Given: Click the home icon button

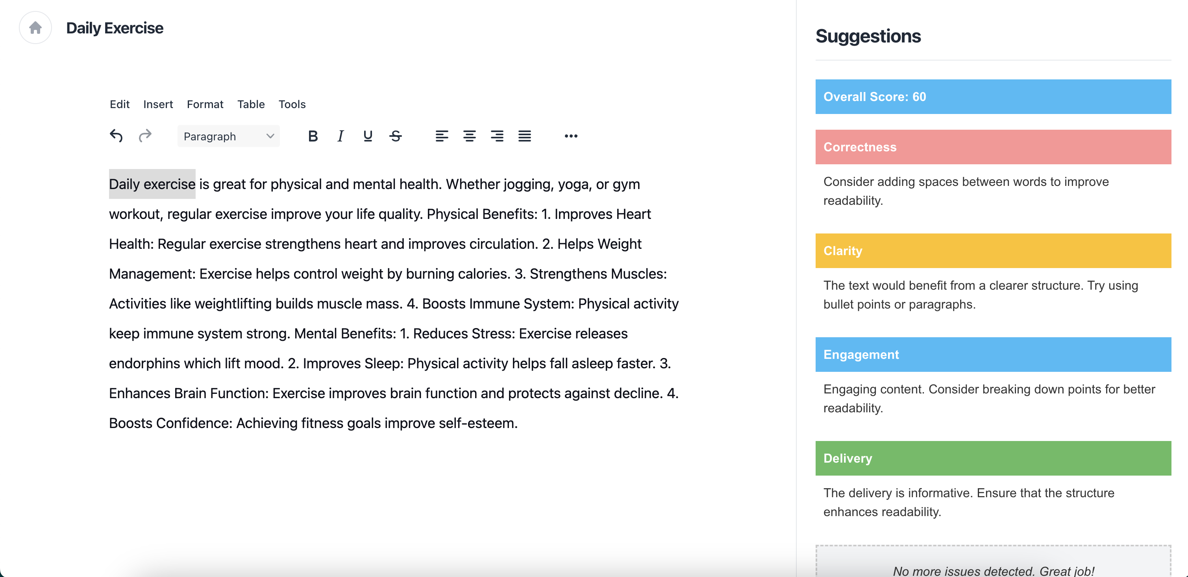Looking at the screenshot, I should tap(35, 28).
